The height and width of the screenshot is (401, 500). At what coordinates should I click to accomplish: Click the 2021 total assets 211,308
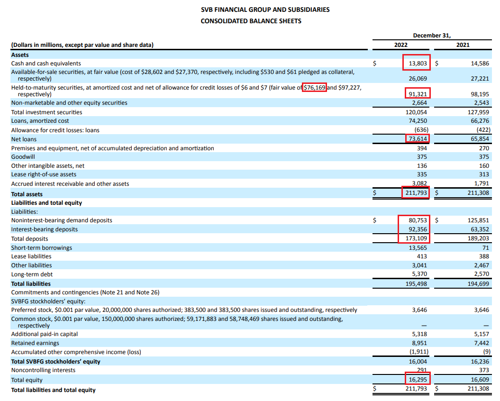point(478,193)
